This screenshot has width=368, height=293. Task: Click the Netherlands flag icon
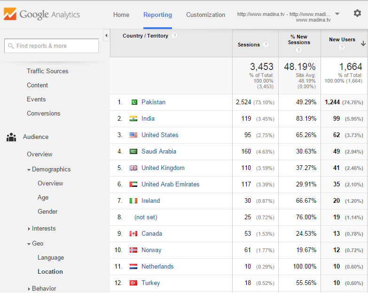133,267
